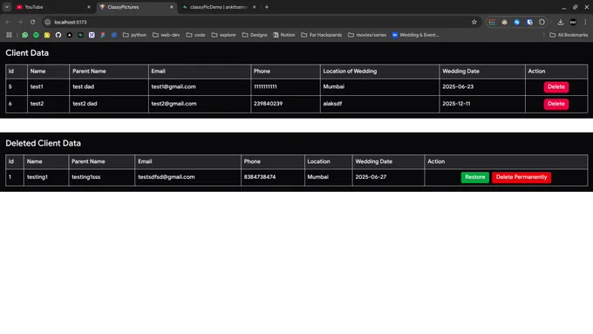This screenshot has width=593, height=334.
Task: Open the All Bookmarks folder
Action: (x=569, y=35)
